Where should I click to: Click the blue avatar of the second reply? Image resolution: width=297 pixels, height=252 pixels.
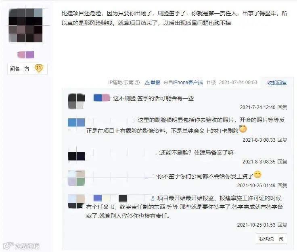(x=76, y=122)
